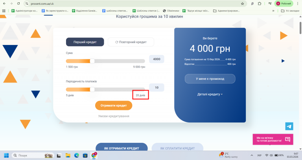Switch to Повторний кредит tab
This screenshot has width=302, height=160.
pyautogui.click(x=131, y=42)
